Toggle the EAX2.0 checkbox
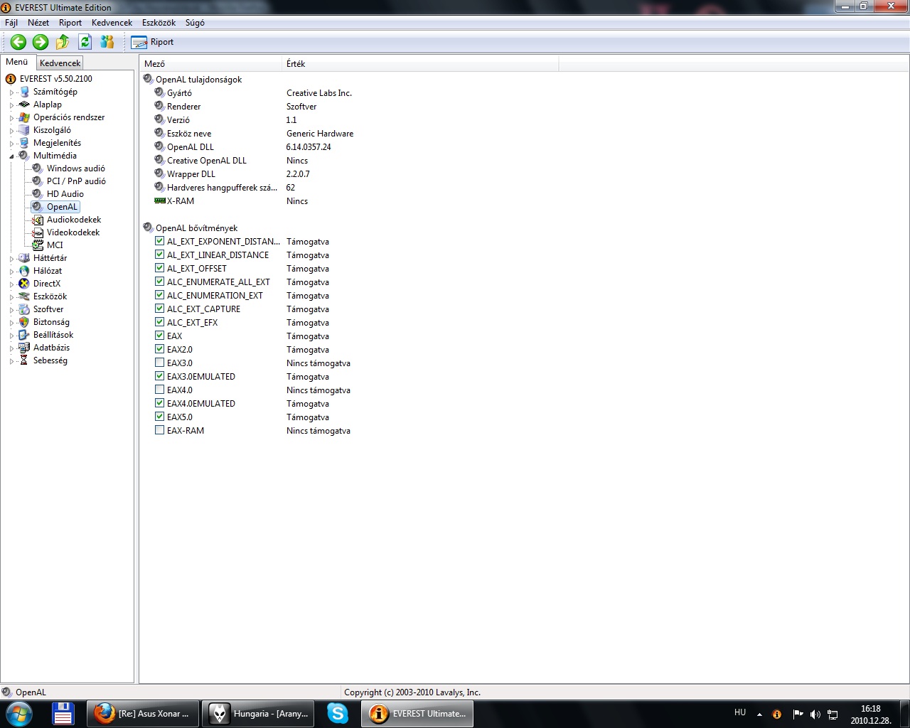Image resolution: width=910 pixels, height=728 pixels. (x=159, y=349)
